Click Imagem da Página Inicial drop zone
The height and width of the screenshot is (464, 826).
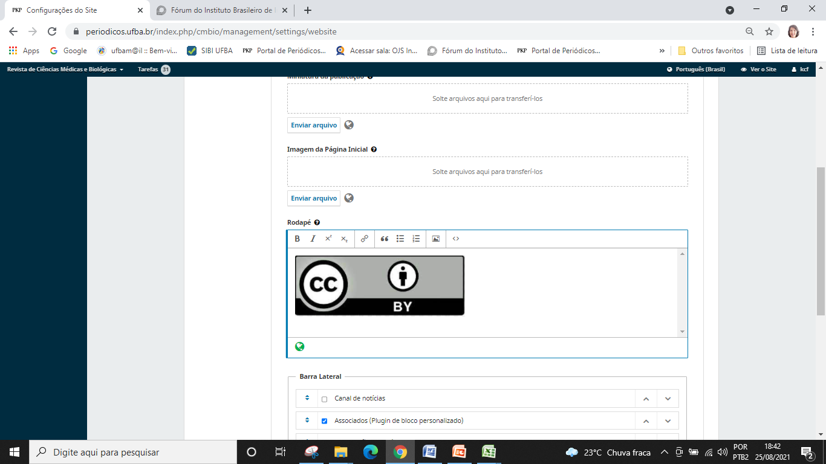[x=487, y=172]
